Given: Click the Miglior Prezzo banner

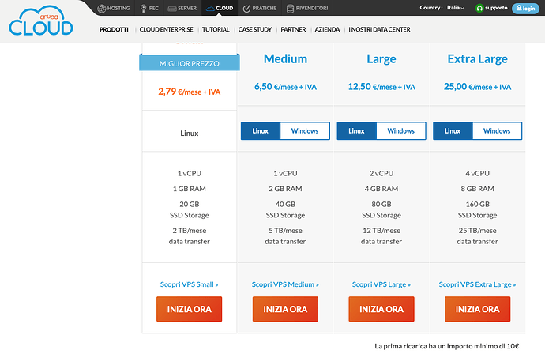Looking at the screenshot, I should [190, 63].
